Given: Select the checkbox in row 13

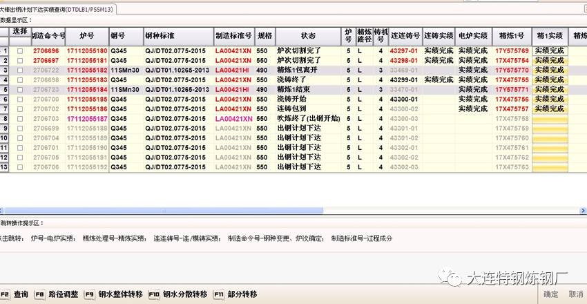Looking at the screenshot, I should coord(20,167).
